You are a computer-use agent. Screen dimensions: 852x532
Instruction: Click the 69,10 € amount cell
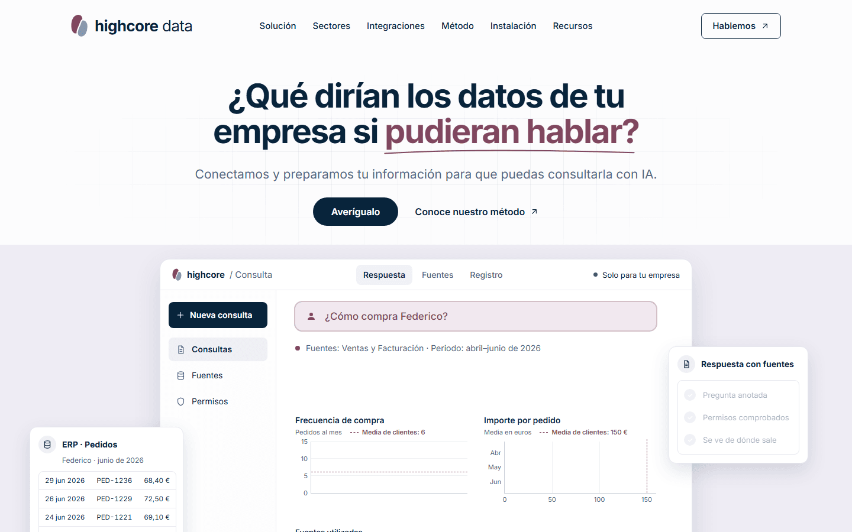[x=157, y=517]
